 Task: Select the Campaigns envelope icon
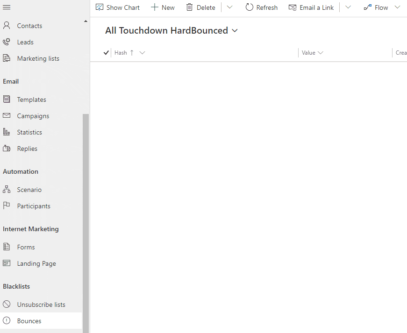(7, 115)
